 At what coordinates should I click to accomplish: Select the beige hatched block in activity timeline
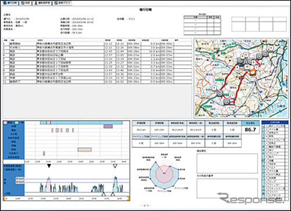coord(84,150)
